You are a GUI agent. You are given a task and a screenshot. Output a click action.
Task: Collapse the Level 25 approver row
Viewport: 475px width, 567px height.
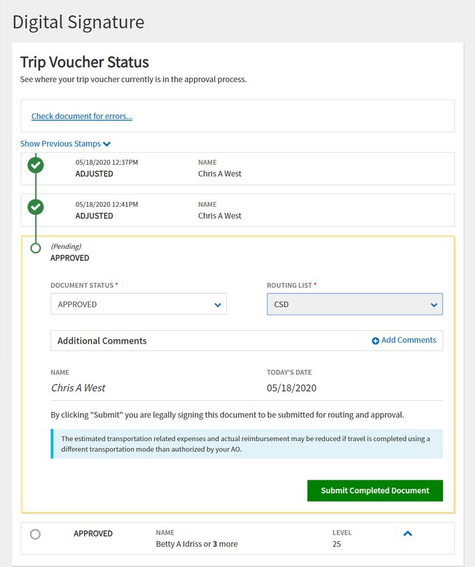pyautogui.click(x=408, y=534)
